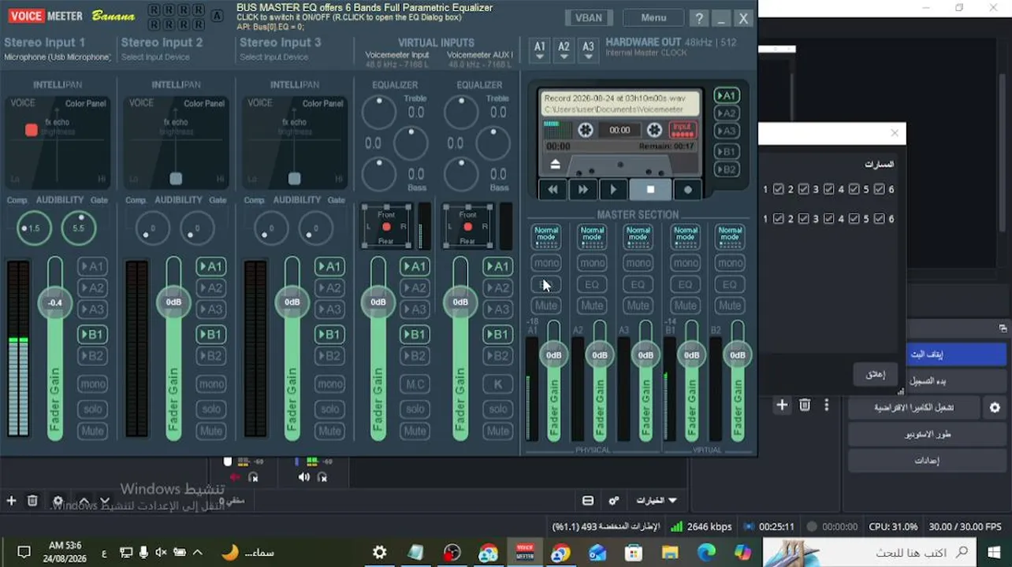Click the OBS move-down arrow icon
The height and width of the screenshot is (567, 1012).
coord(105,501)
